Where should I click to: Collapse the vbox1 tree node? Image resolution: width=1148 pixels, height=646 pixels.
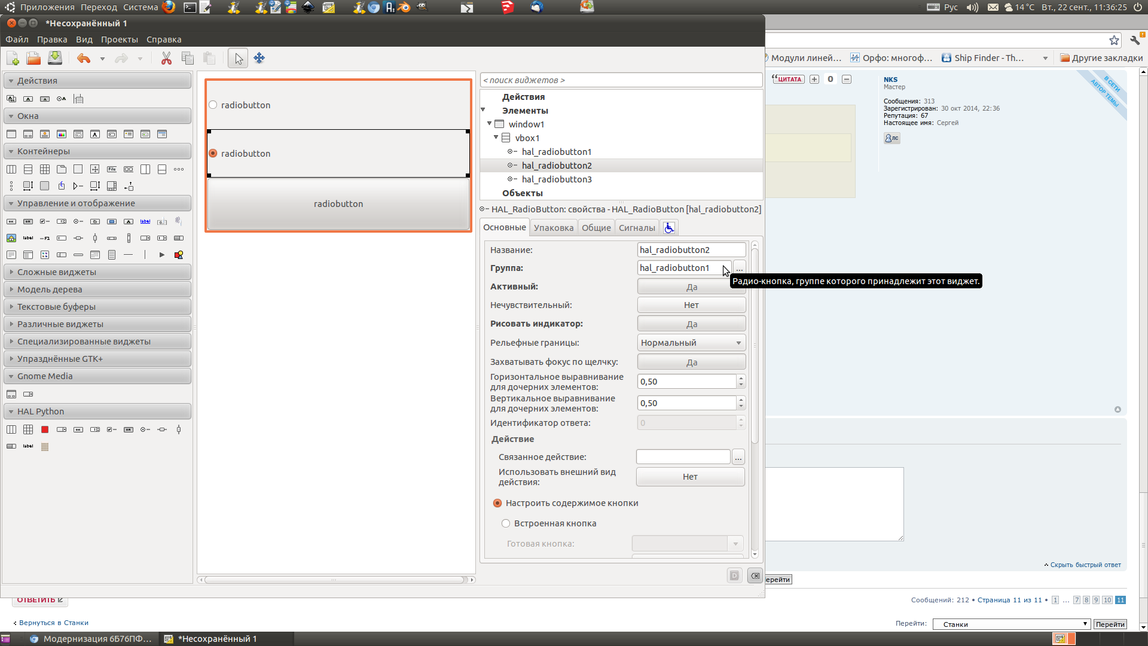[496, 138]
